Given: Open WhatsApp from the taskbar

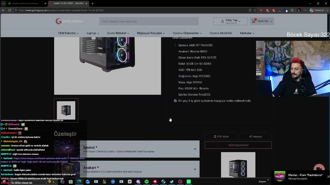Looking at the screenshot, I should [x=189, y=182].
